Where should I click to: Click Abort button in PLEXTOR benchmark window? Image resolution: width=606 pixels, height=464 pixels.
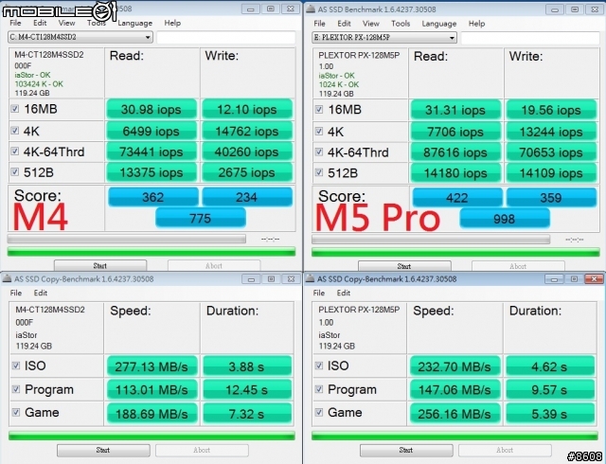click(518, 266)
